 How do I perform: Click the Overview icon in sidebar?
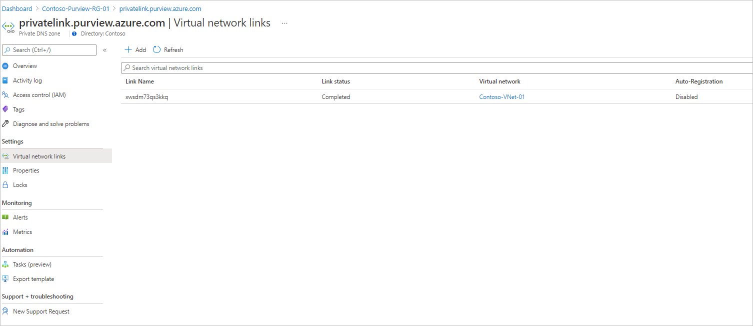point(5,66)
